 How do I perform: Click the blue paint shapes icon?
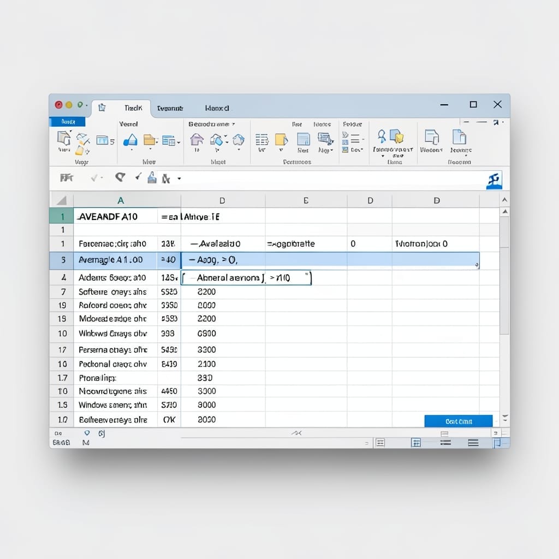217,139
